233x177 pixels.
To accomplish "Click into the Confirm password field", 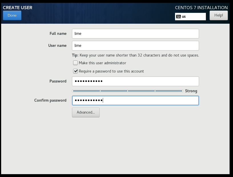I will click(x=135, y=100).
